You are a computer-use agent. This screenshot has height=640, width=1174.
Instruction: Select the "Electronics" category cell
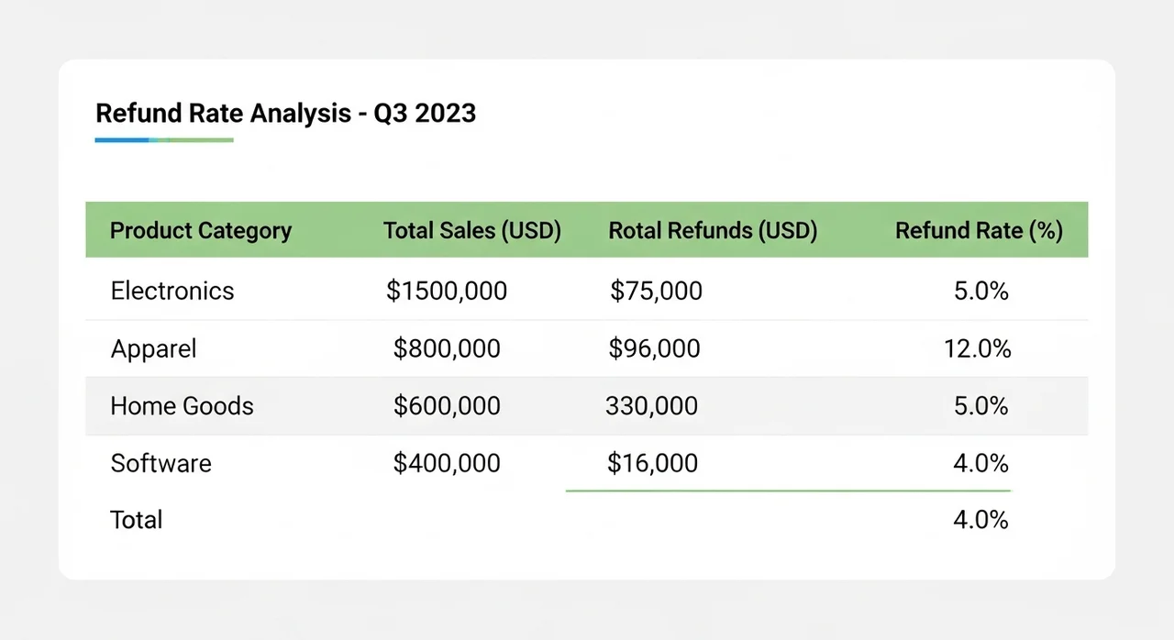tap(172, 291)
